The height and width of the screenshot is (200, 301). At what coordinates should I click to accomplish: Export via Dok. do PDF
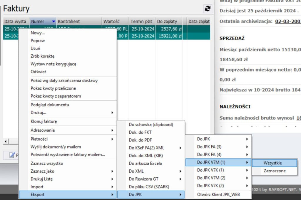(140, 140)
